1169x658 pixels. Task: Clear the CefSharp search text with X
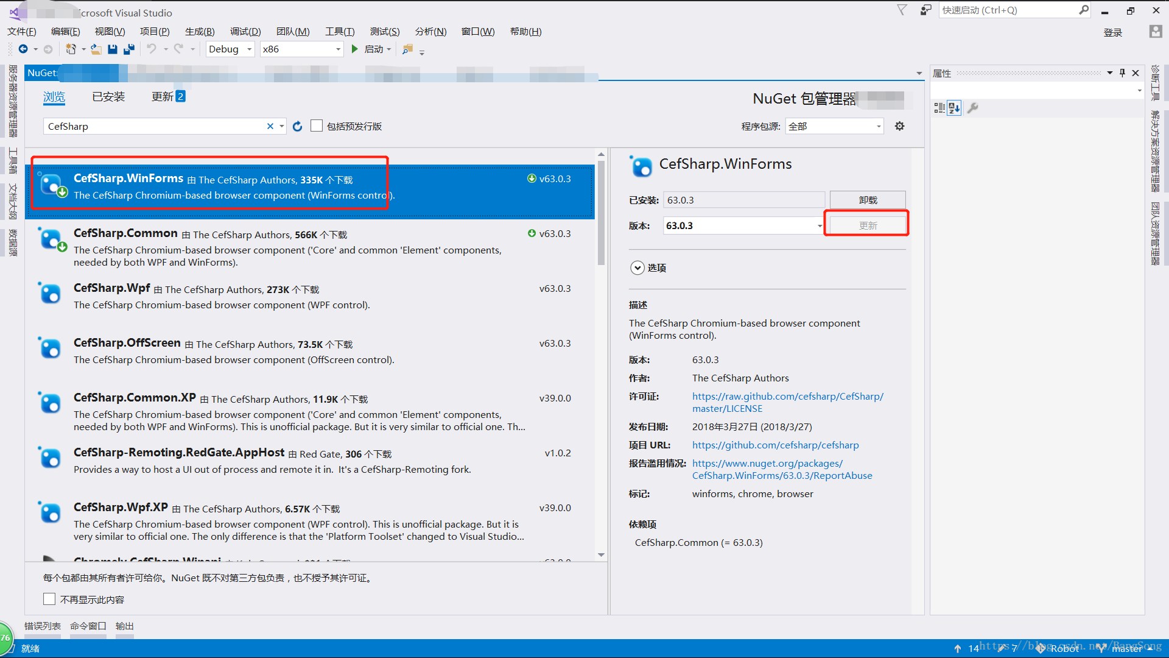pos(270,126)
